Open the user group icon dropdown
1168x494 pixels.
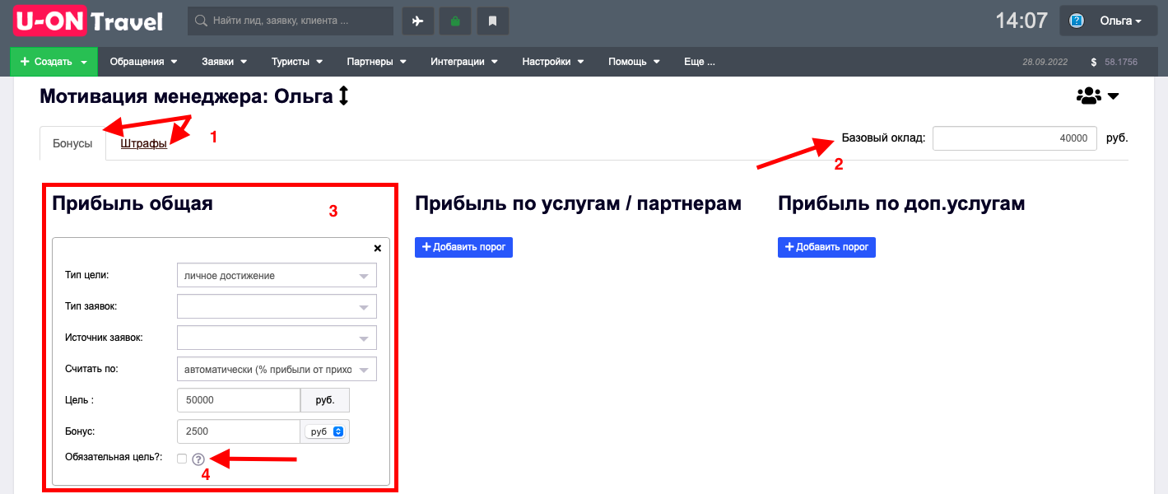(1098, 96)
